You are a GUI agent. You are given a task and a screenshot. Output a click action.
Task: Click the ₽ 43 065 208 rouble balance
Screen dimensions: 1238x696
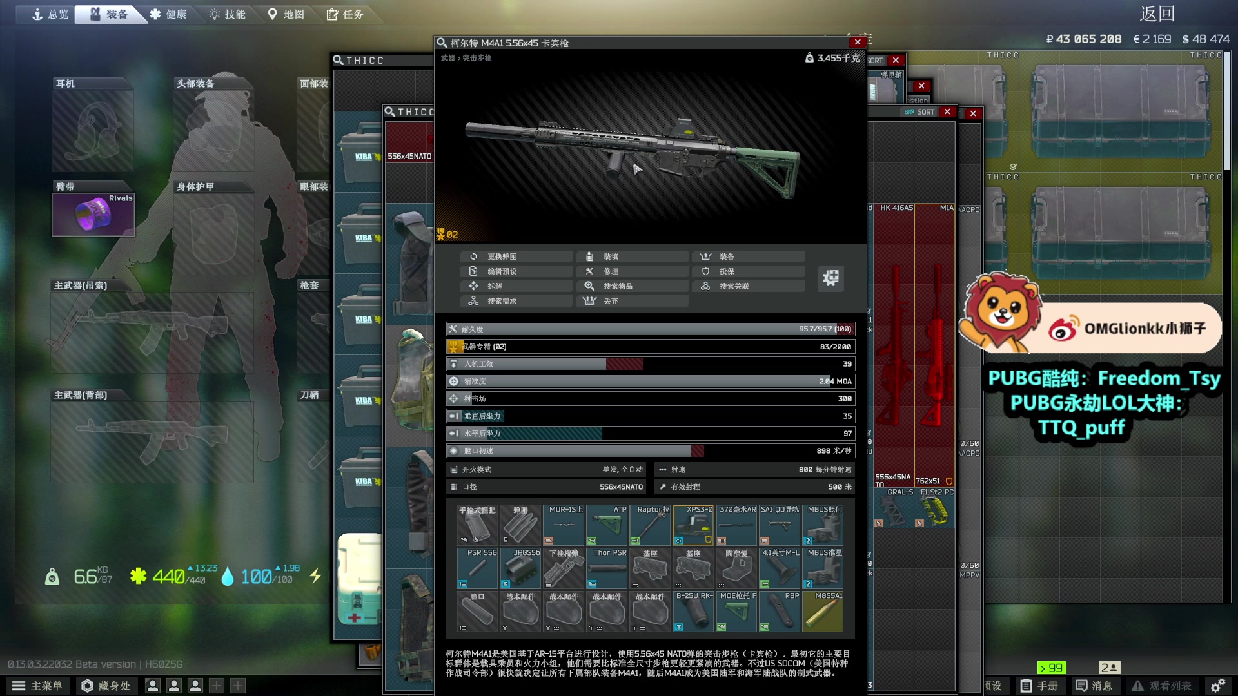pyautogui.click(x=1083, y=39)
